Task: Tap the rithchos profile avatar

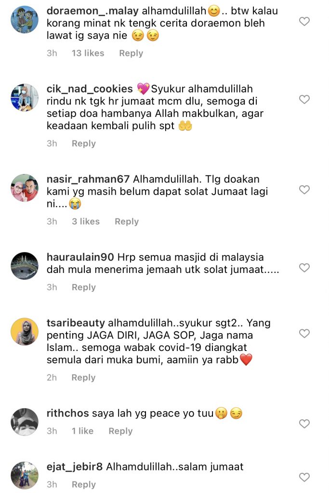Action: [25, 422]
